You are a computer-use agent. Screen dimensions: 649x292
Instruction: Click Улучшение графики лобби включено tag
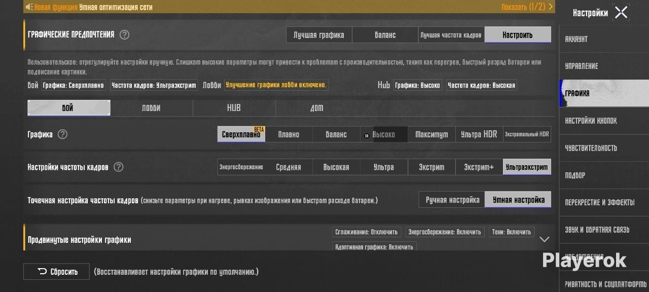[276, 85]
